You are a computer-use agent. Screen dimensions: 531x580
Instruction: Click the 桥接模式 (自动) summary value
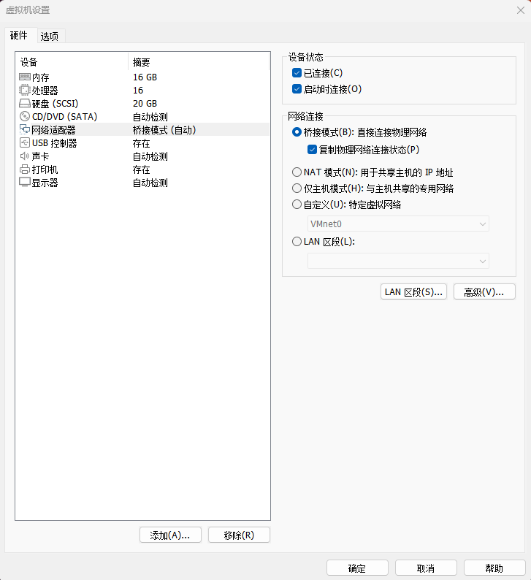point(164,130)
